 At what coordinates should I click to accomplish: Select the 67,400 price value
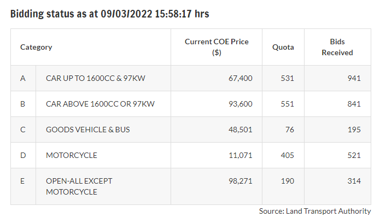240,78
